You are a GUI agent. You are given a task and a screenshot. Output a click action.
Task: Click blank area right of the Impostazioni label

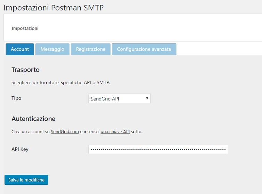tap(150, 29)
